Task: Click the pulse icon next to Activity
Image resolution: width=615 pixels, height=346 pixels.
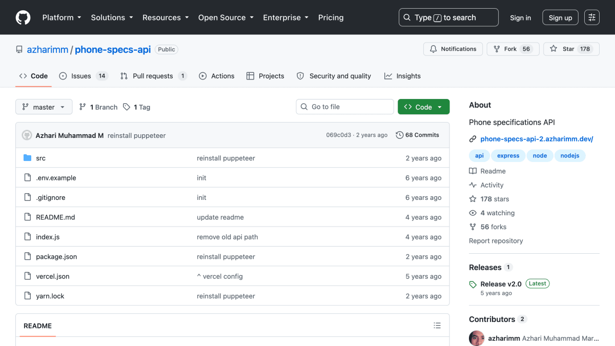Action: [x=473, y=185]
